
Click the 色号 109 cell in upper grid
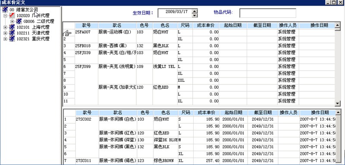click(144, 67)
